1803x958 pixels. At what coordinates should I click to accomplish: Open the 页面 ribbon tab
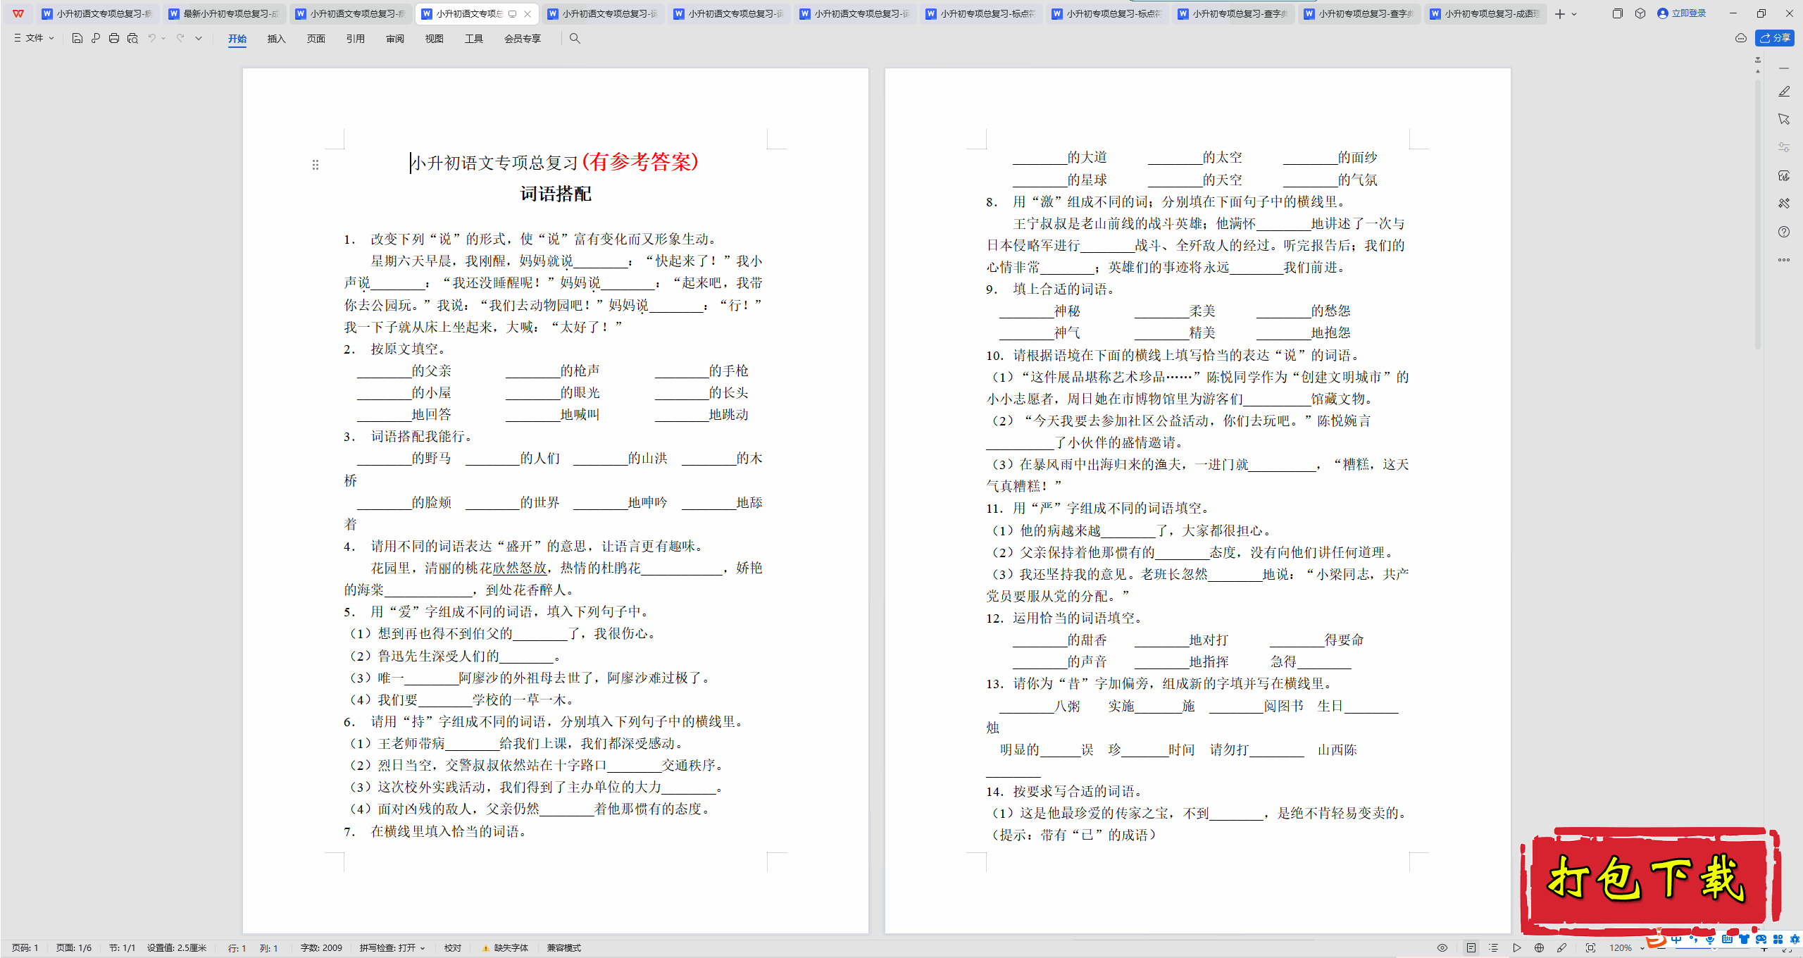pos(316,39)
